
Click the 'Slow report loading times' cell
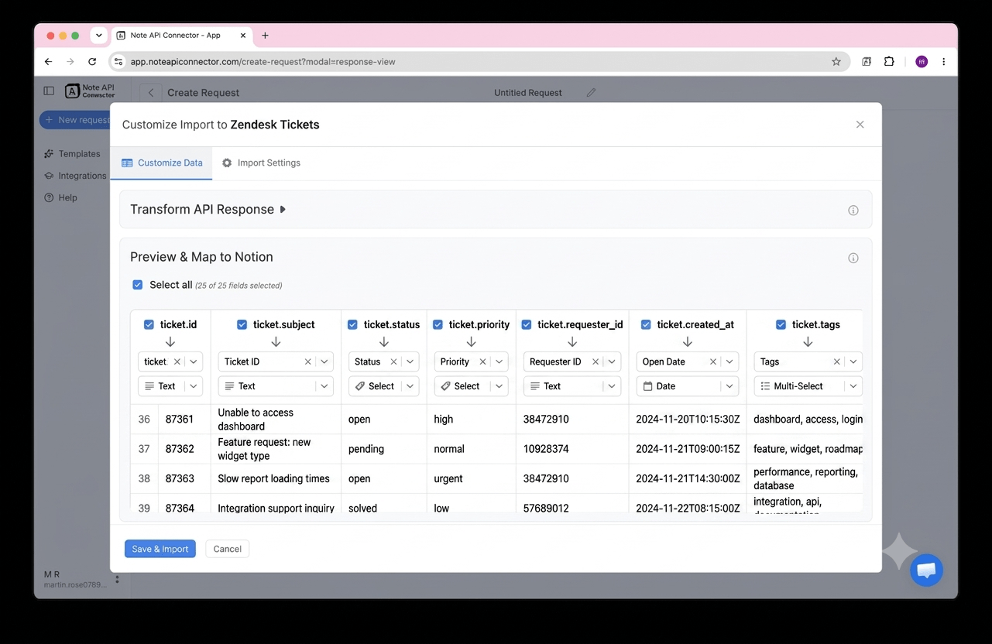[275, 478]
